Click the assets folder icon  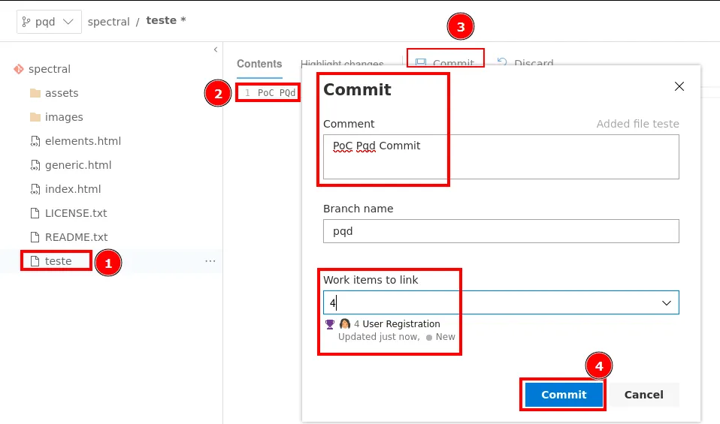(x=35, y=93)
